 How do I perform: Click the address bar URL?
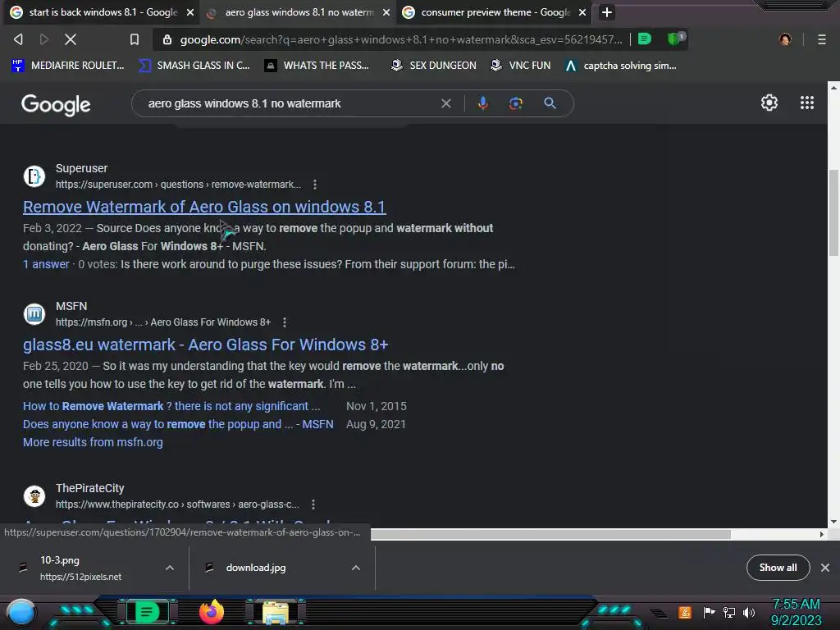pyautogui.click(x=400, y=39)
